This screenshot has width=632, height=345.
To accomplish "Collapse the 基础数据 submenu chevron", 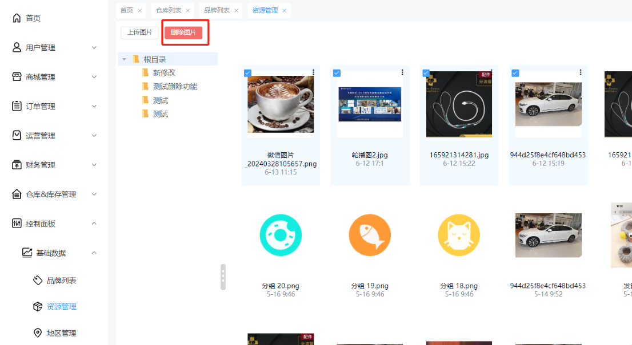I will 94,253.
